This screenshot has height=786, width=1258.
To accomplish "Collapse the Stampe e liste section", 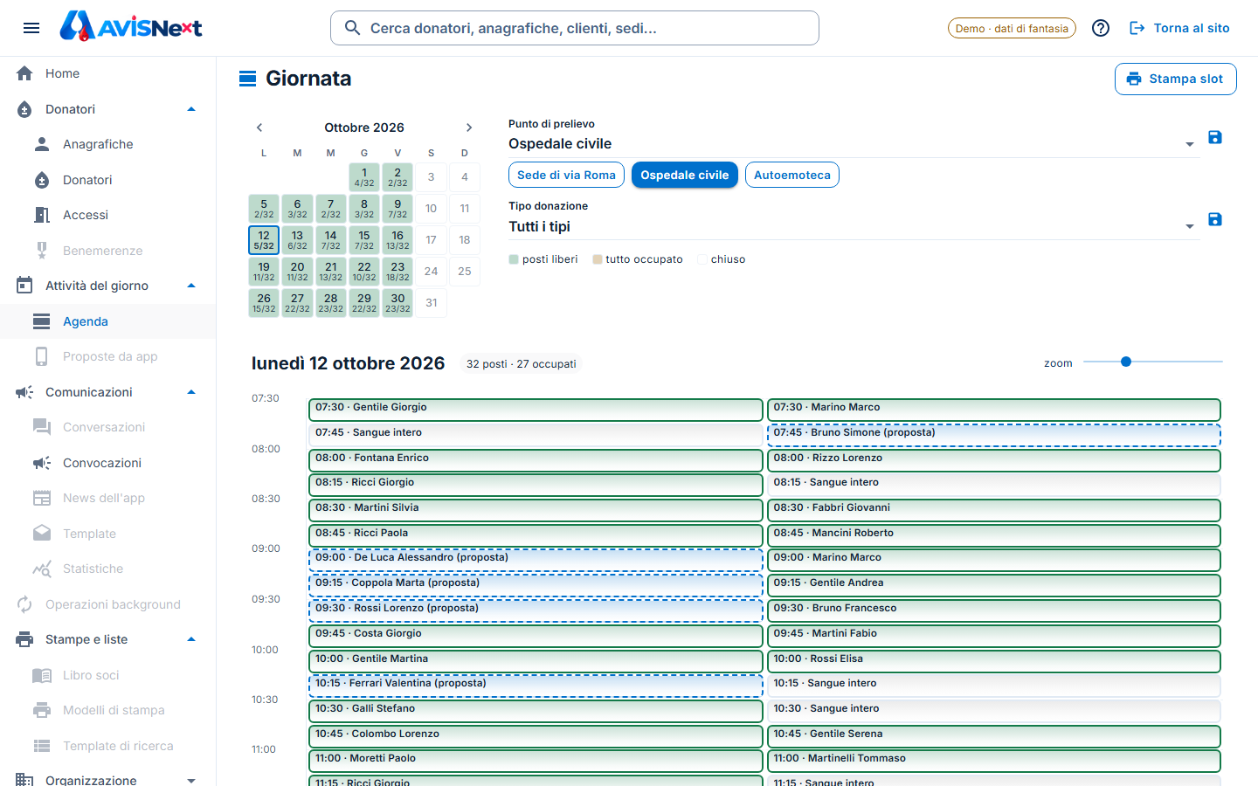I will click(x=191, y=639).
